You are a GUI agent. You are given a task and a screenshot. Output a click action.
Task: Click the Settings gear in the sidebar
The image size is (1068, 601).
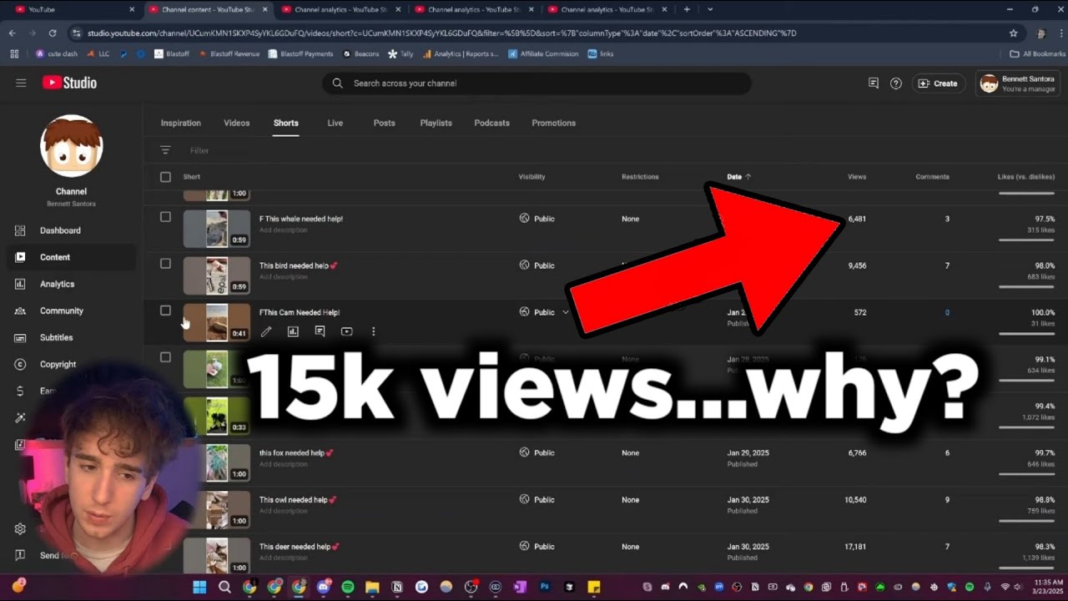20,528
